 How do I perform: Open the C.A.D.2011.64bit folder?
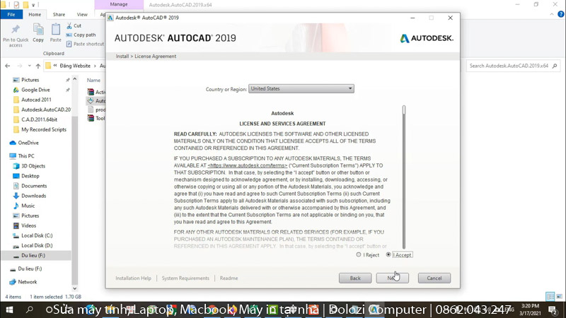click(x=39, y=119)
